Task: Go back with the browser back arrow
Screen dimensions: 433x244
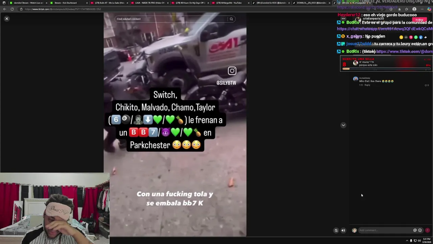Action: point(4,9)
